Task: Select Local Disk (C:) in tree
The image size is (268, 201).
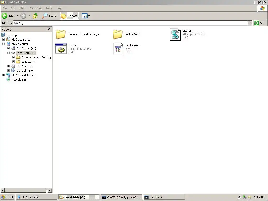Action: (25, 53)
